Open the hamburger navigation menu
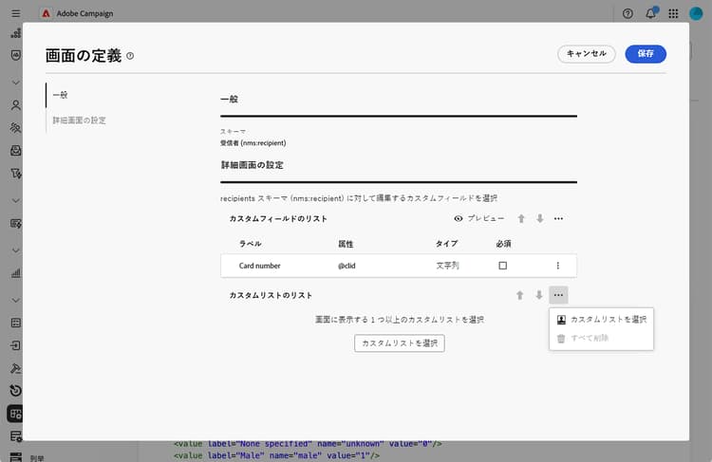Screen dimensions: 712x462 click(16, 13)
